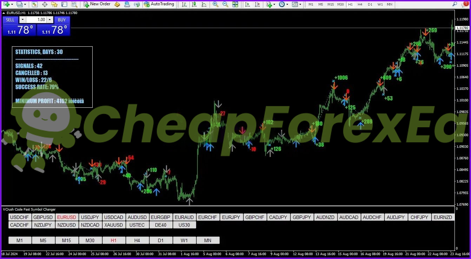
Task: Switch chart to candlesticks type
Action: tap(194, 4)
